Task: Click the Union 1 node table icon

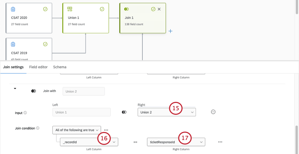Action: 70,9
